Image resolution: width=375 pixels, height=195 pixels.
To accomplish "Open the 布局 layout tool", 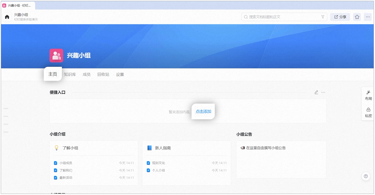I will point(368,95).
